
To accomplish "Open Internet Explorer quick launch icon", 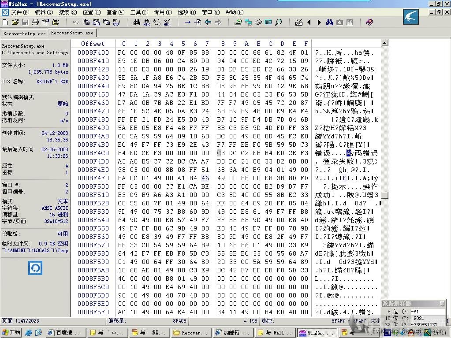I will [x=29, y=333].
